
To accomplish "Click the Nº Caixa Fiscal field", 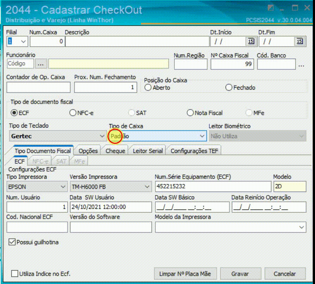I will (x=232, y=64).
